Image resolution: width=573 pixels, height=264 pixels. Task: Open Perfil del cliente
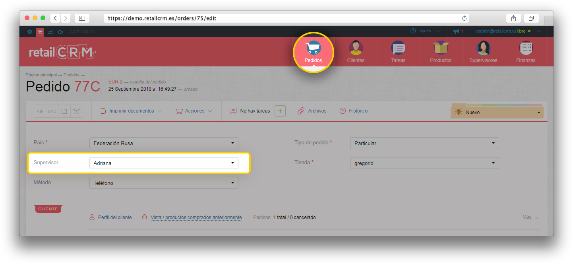coord(110,217)
